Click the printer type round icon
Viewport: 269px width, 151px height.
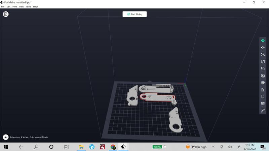[x=6, y=137]
